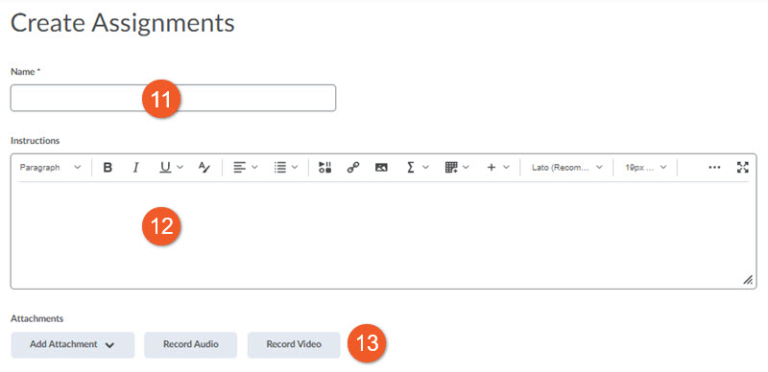
Task: Click the insert quicklink icon
Action: pos(353,168)
